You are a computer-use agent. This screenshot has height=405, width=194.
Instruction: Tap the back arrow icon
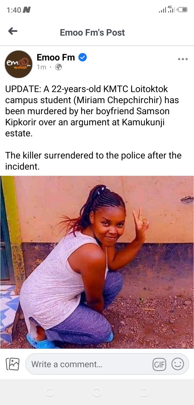[x=13, y=32]
